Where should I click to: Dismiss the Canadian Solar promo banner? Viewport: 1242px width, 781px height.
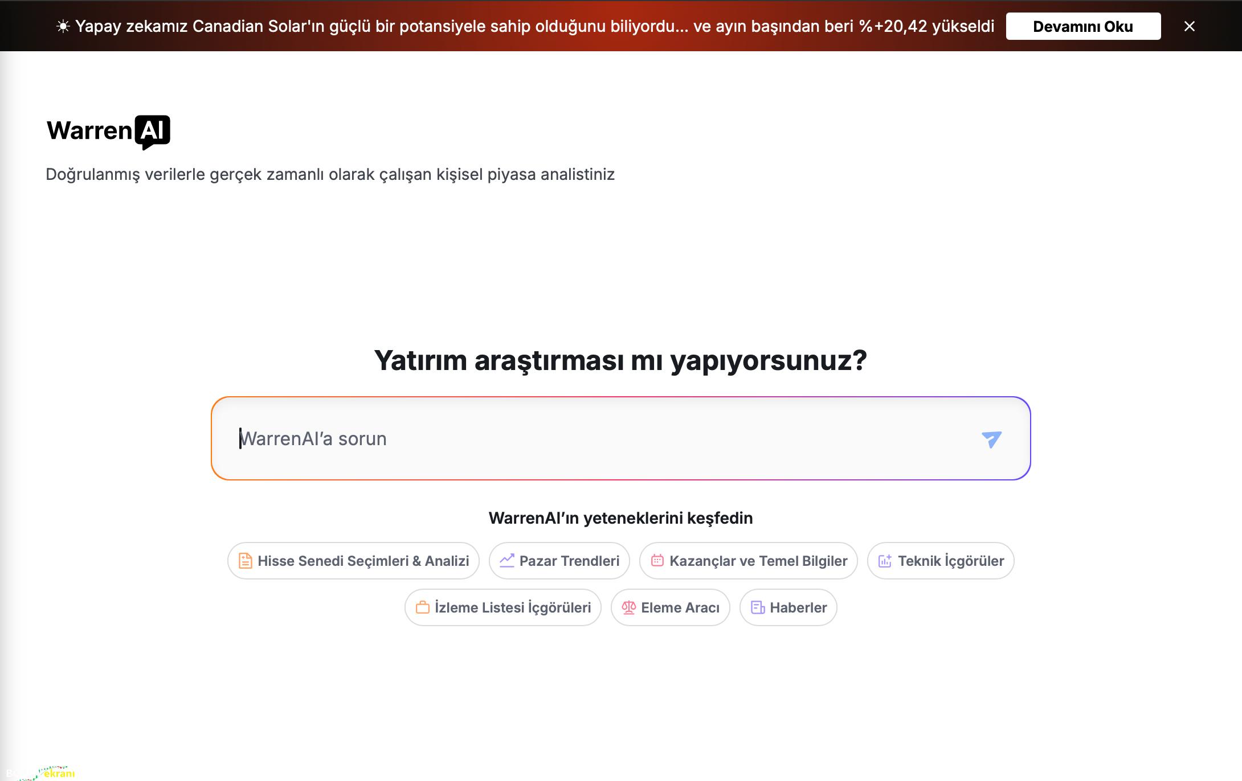pos(1189,26)
